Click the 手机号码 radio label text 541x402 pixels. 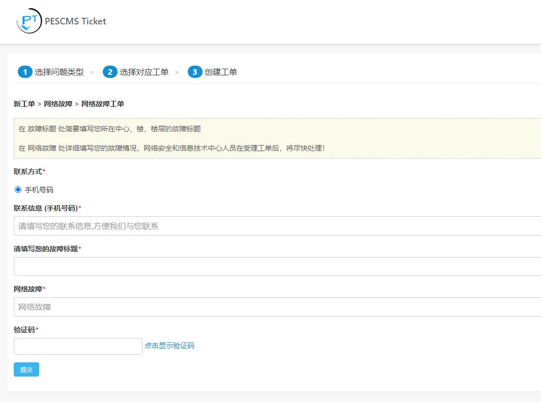39,190
